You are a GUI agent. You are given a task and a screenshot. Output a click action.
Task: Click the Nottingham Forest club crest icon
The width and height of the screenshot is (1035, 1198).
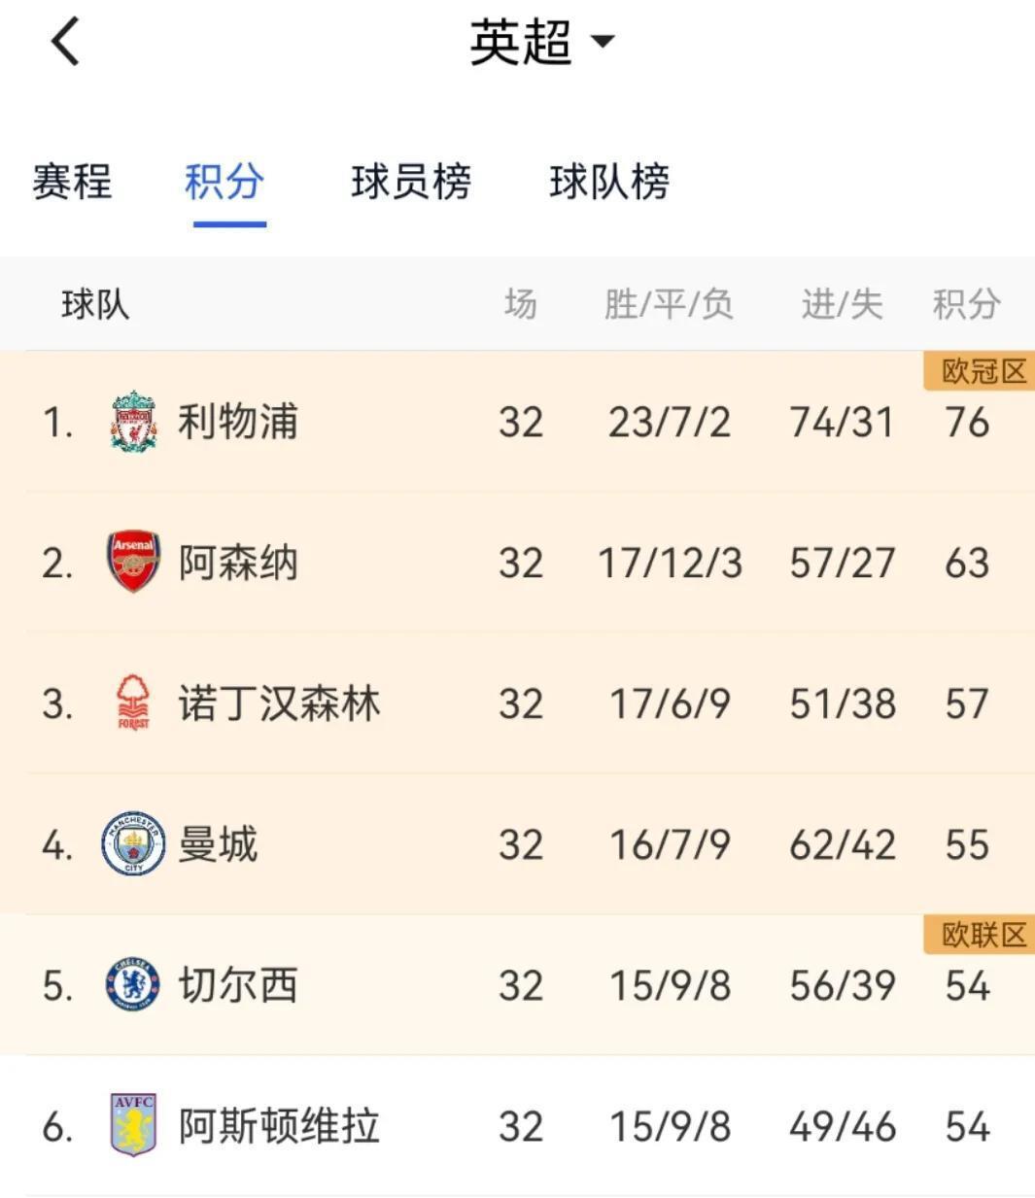(134, 702)
